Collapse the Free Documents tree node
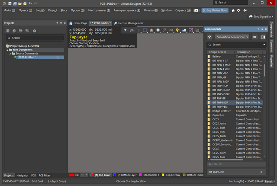This screenshot has width=277, height=186. click(7, 50)
